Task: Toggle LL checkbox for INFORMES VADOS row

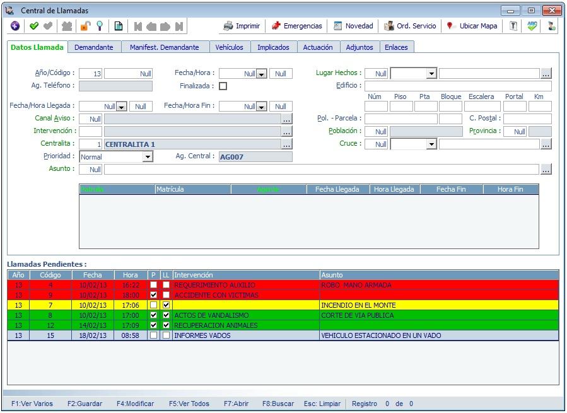Action: [166, 335]
